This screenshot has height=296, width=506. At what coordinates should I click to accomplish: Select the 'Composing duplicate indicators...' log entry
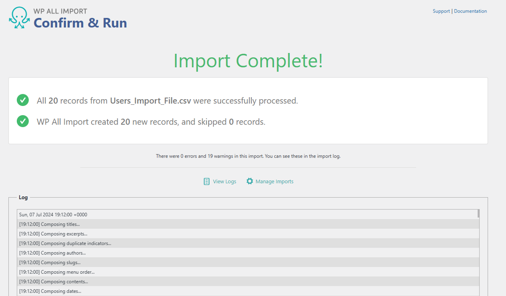[x=65, y=243]
